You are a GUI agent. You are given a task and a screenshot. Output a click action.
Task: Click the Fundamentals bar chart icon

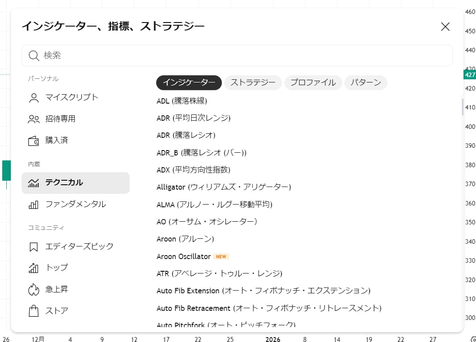pos(34,205)
